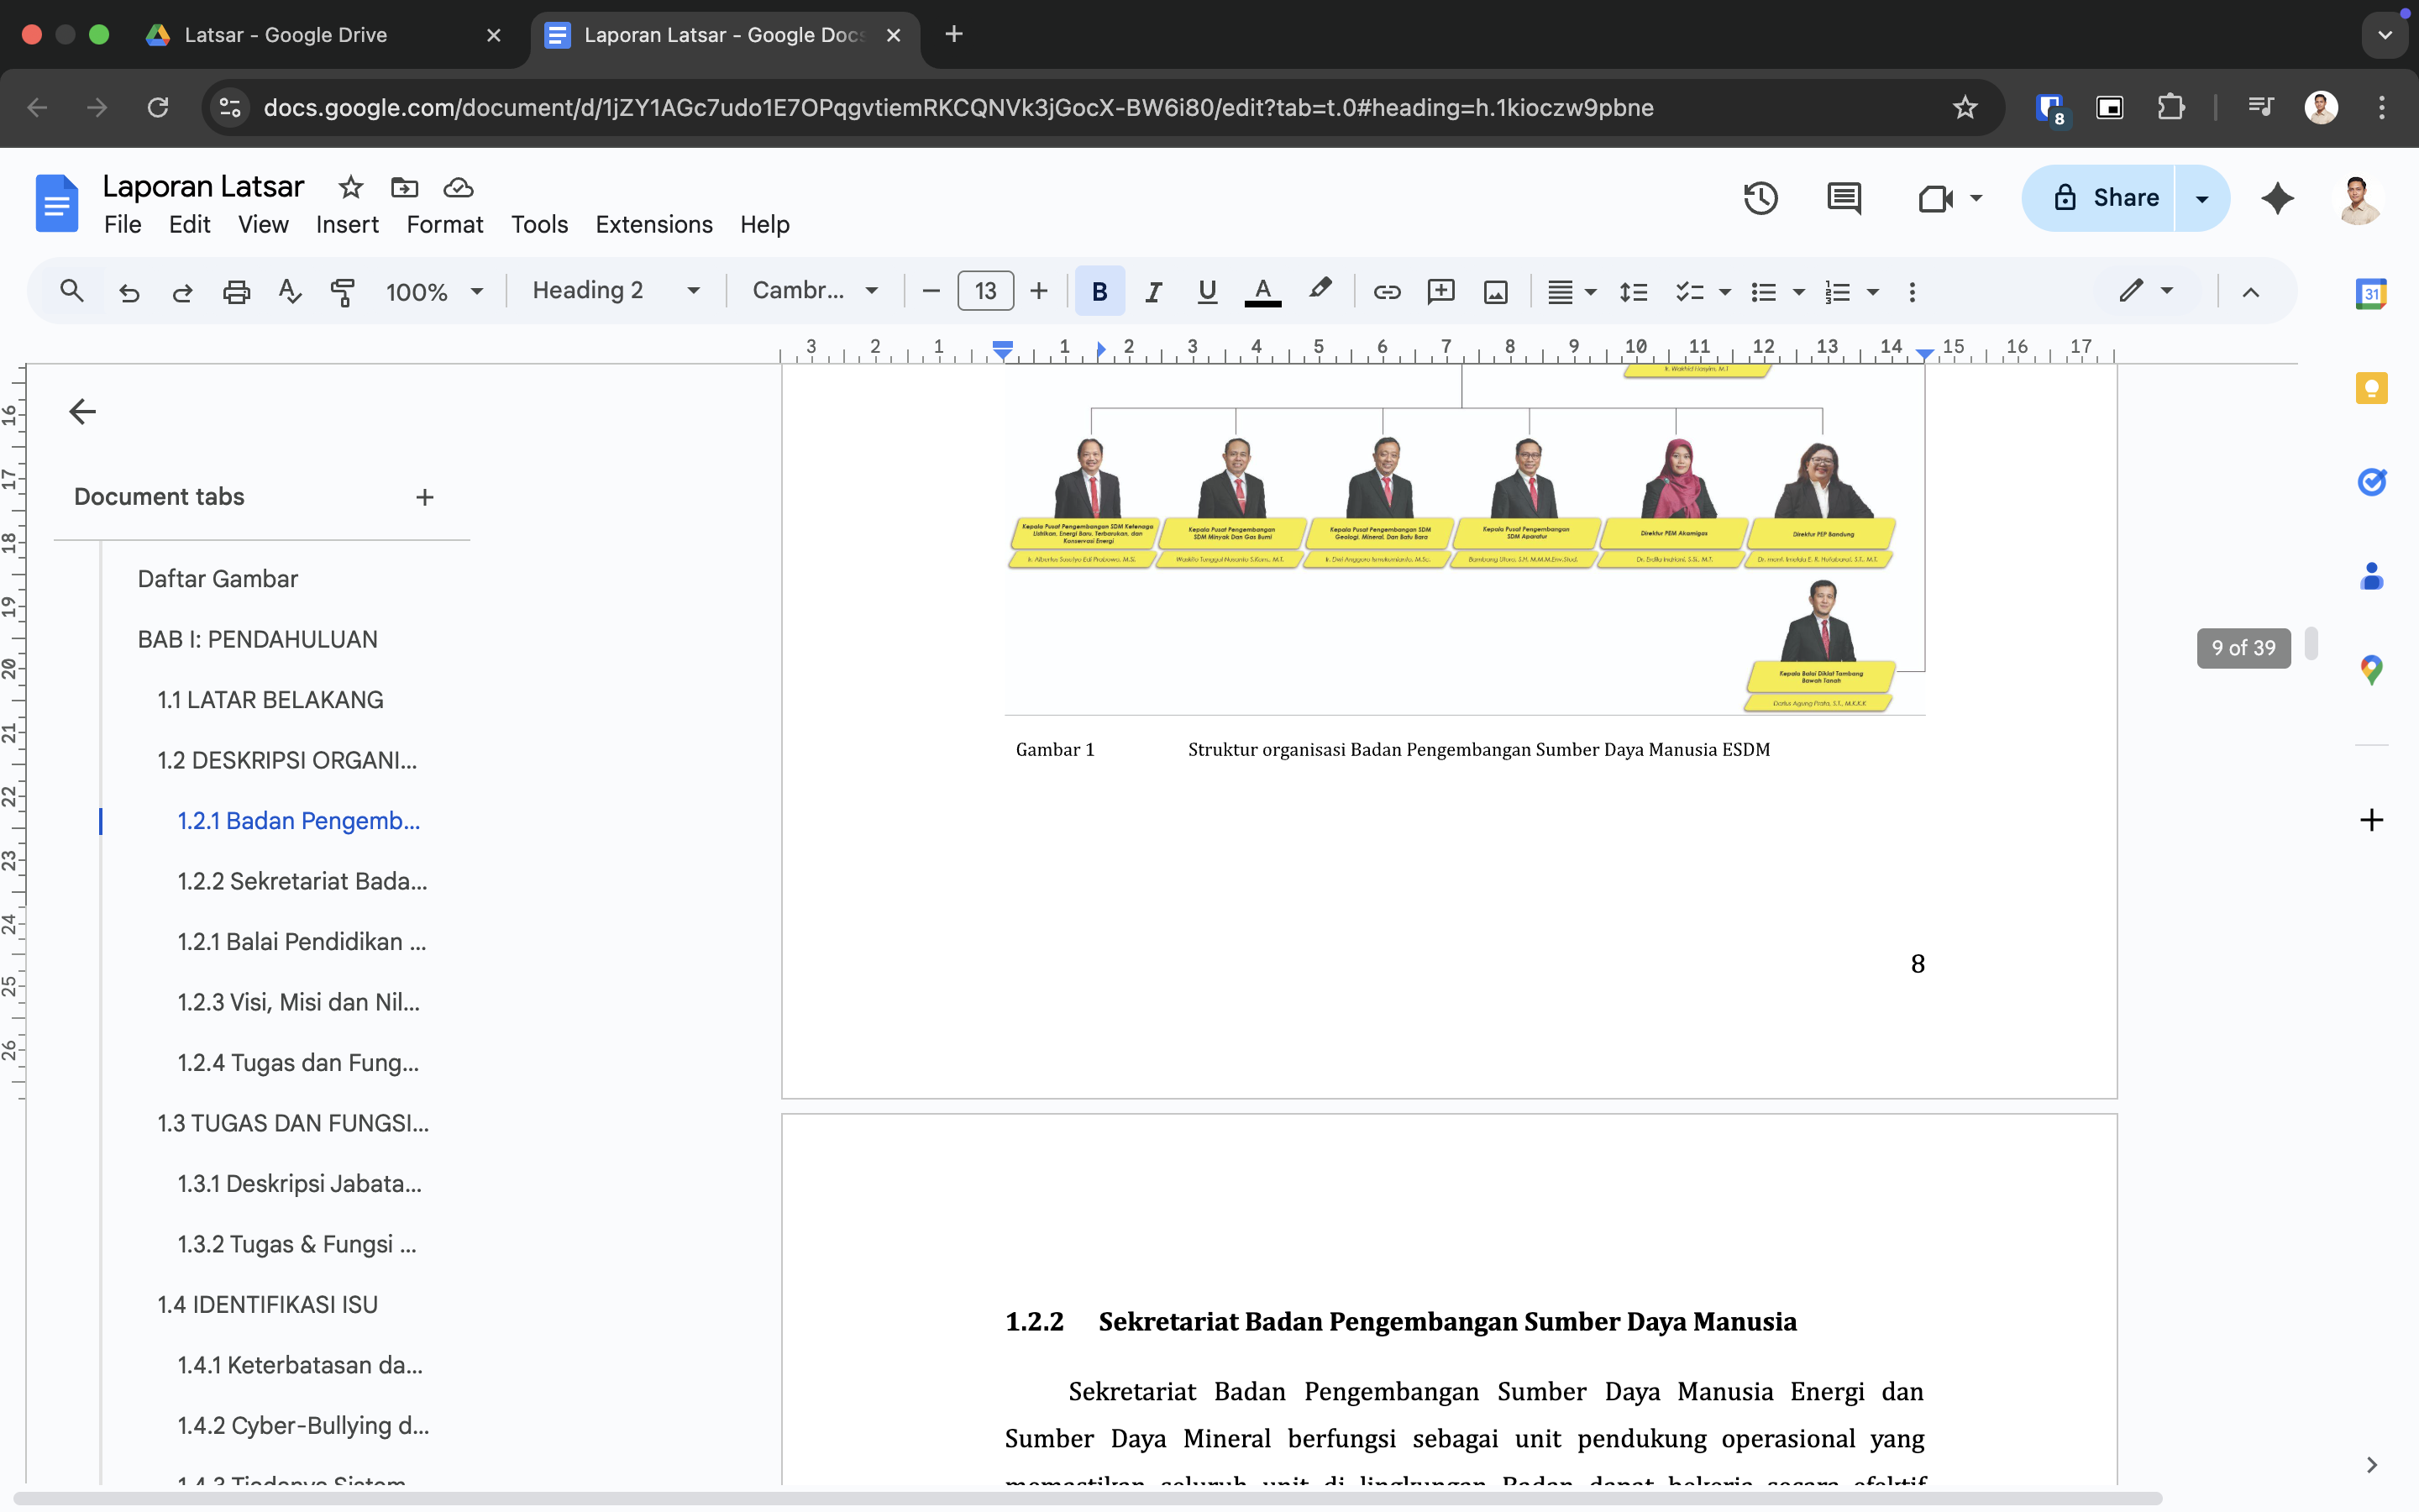Open the Insert menu

click(x=347, y=225)
